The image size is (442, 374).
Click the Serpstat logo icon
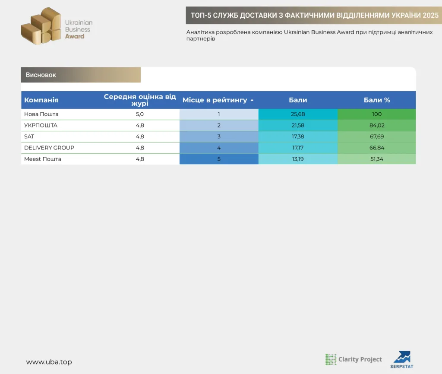(x=402, y=360)
